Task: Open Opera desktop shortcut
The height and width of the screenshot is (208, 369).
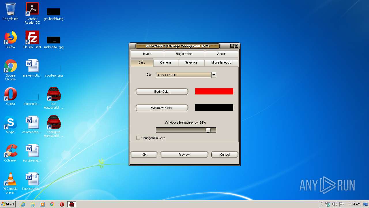Action: (x=10, y=96)
